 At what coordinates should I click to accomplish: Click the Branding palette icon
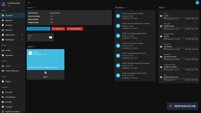coord(3,25)
